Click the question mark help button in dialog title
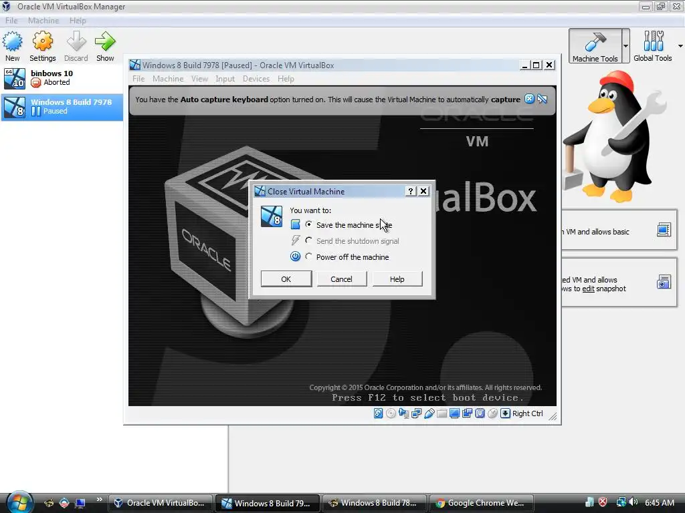685x513 pixels. pyautogui.click(x=410, y=191)
